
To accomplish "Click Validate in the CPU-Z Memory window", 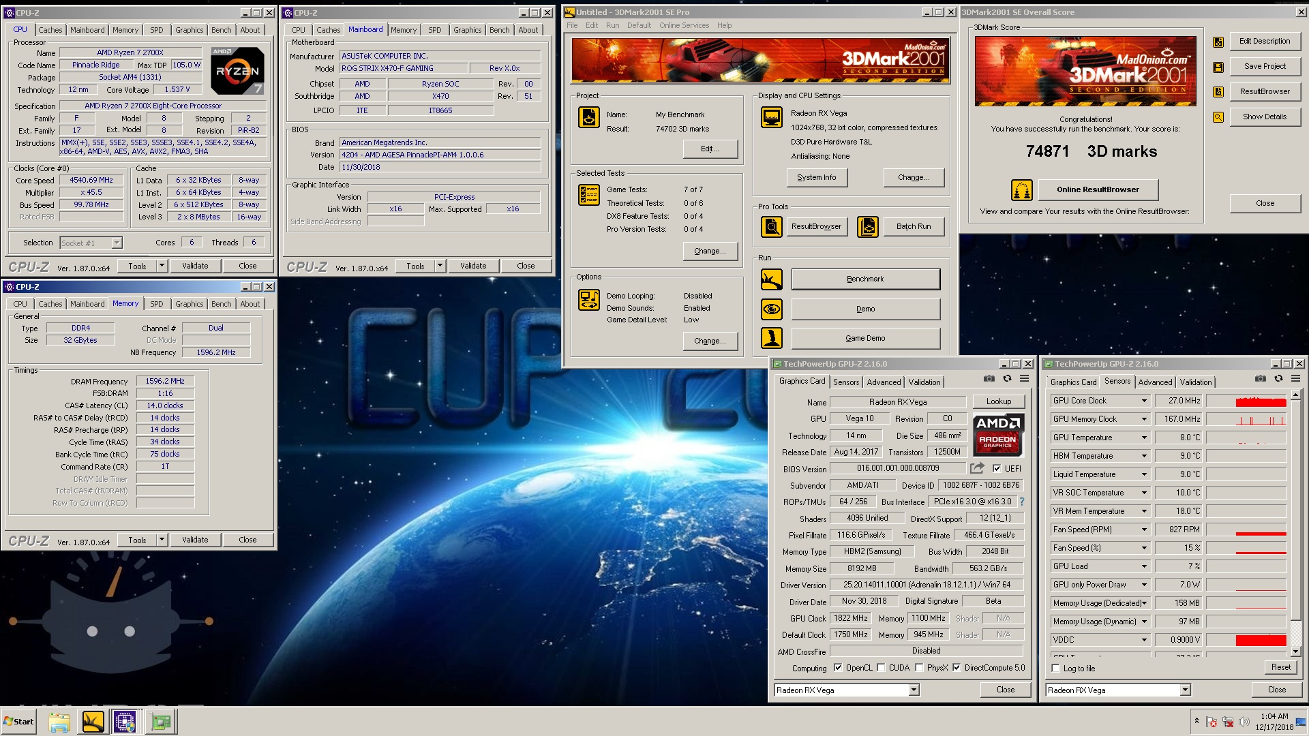I will [x=195, y=540].
